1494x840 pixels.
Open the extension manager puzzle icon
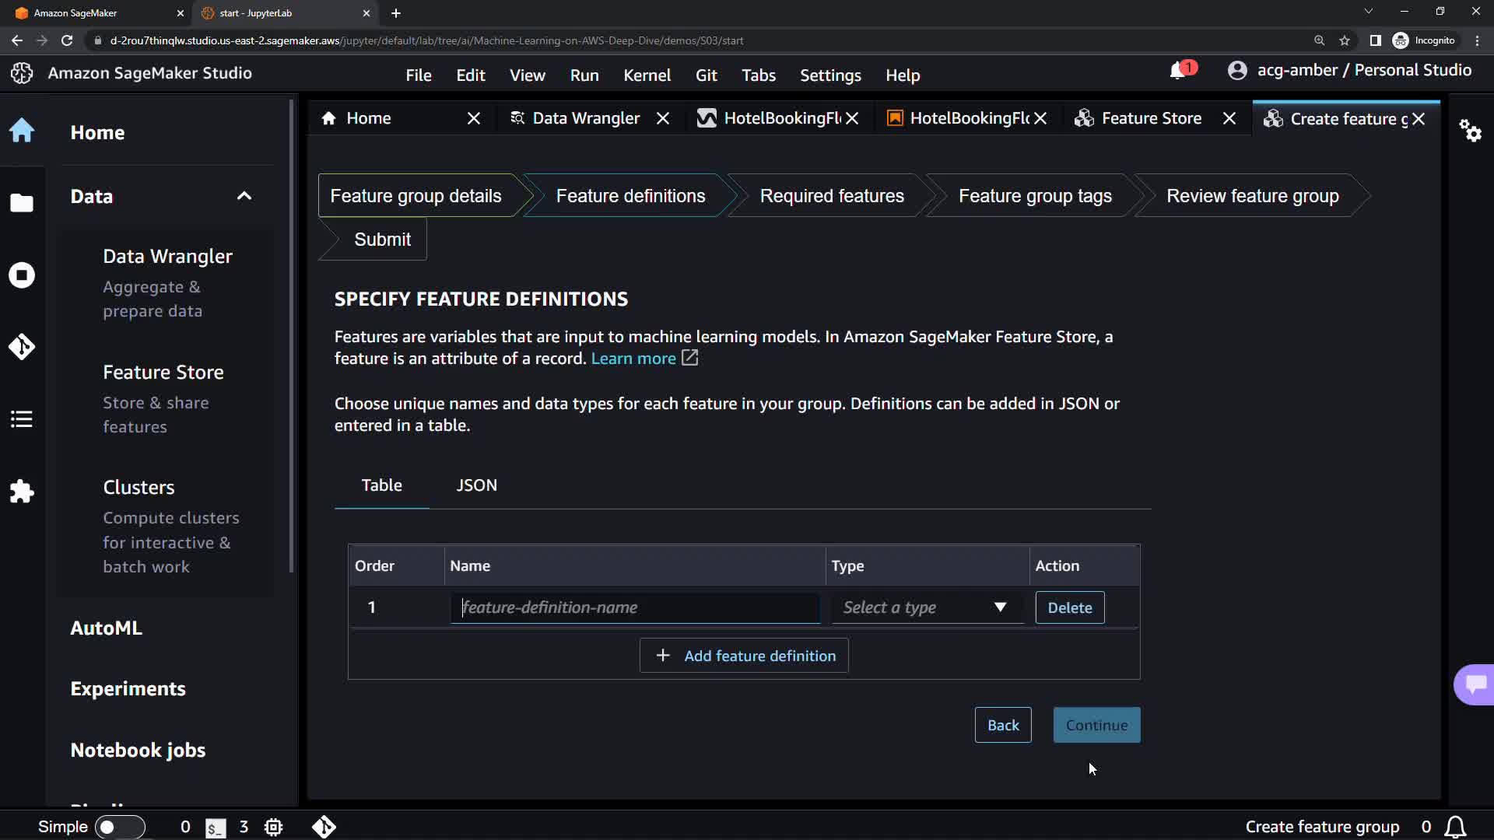(22, 492)
